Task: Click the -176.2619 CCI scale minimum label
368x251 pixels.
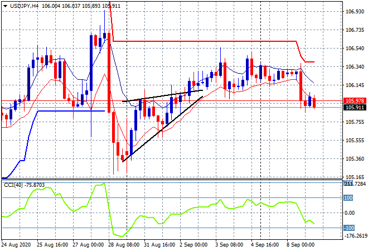Action: point(355,236)
